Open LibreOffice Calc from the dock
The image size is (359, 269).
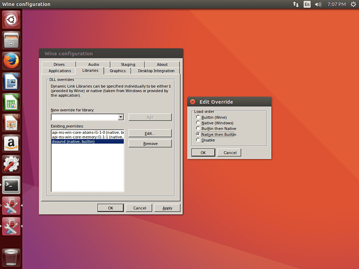(x=11, y=102)
